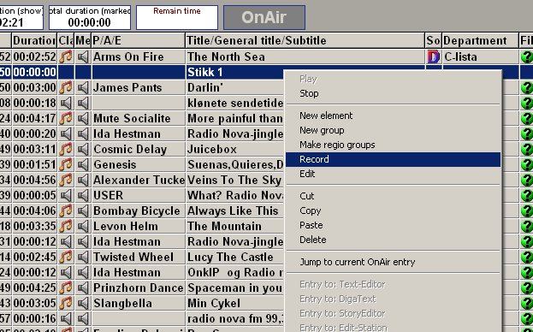Viewport: 533px width, 332px height.
Task: Click the Department column header
Action: click(x=480, y=40)
